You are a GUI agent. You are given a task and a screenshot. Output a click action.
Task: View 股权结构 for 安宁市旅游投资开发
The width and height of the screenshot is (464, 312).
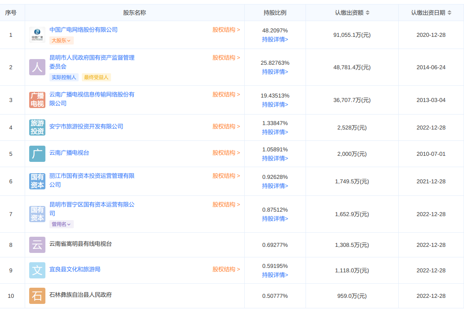(226, 126)
